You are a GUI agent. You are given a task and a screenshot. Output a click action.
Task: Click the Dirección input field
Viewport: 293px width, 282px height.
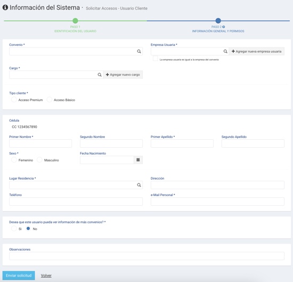click(217, 185)
